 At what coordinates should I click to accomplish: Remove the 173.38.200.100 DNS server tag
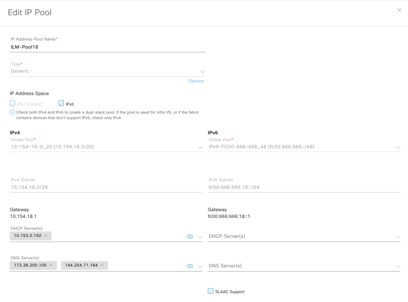point(51,265)
